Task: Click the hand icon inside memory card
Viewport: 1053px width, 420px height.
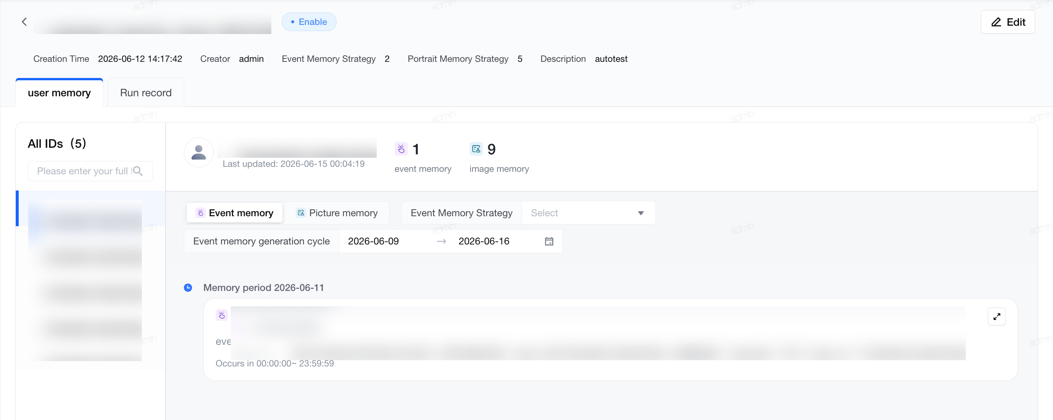Action: [222, 315]
